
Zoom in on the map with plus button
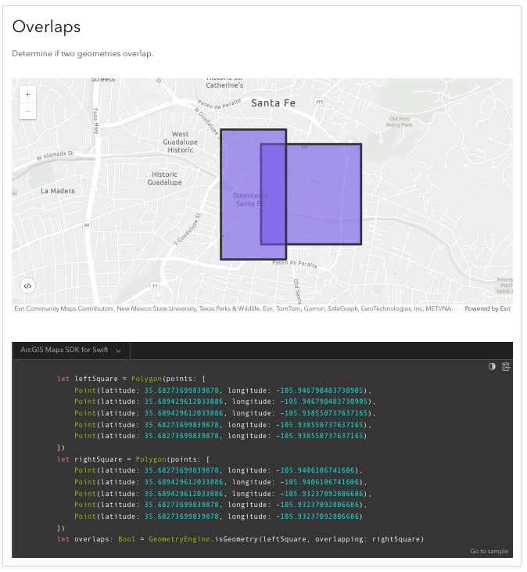(x=27, y=95)
